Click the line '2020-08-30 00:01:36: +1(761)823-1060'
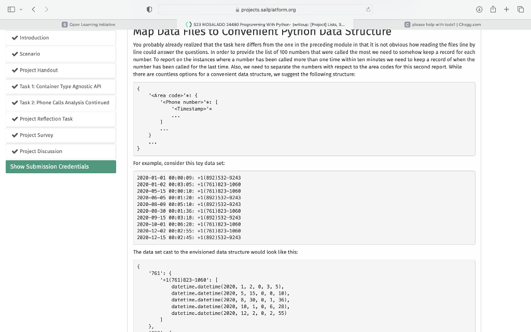The width and height of the screenshot is (531, 332). tap(189, 211)
